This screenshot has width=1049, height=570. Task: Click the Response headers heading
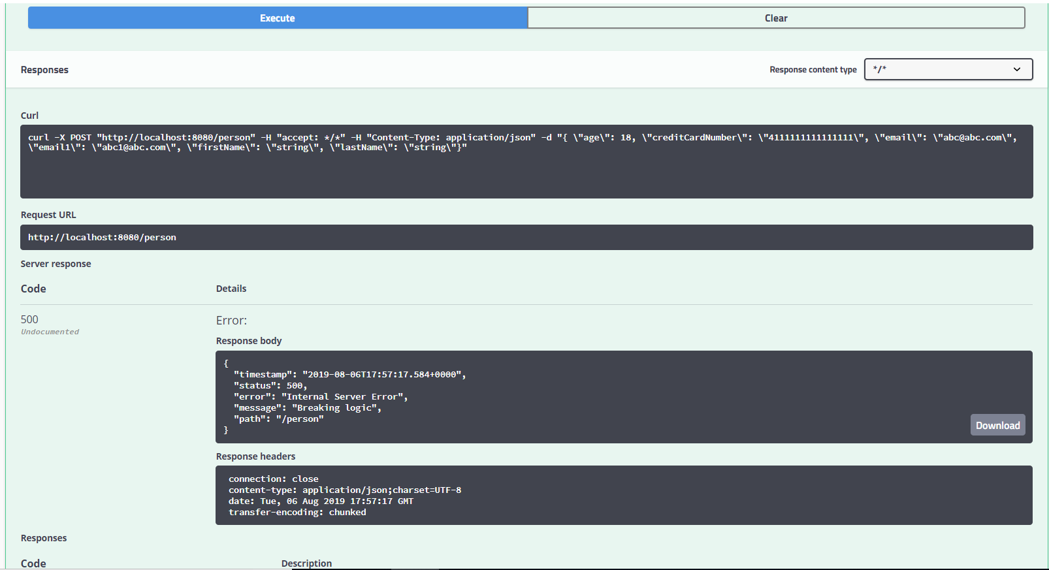pos(255,456)
